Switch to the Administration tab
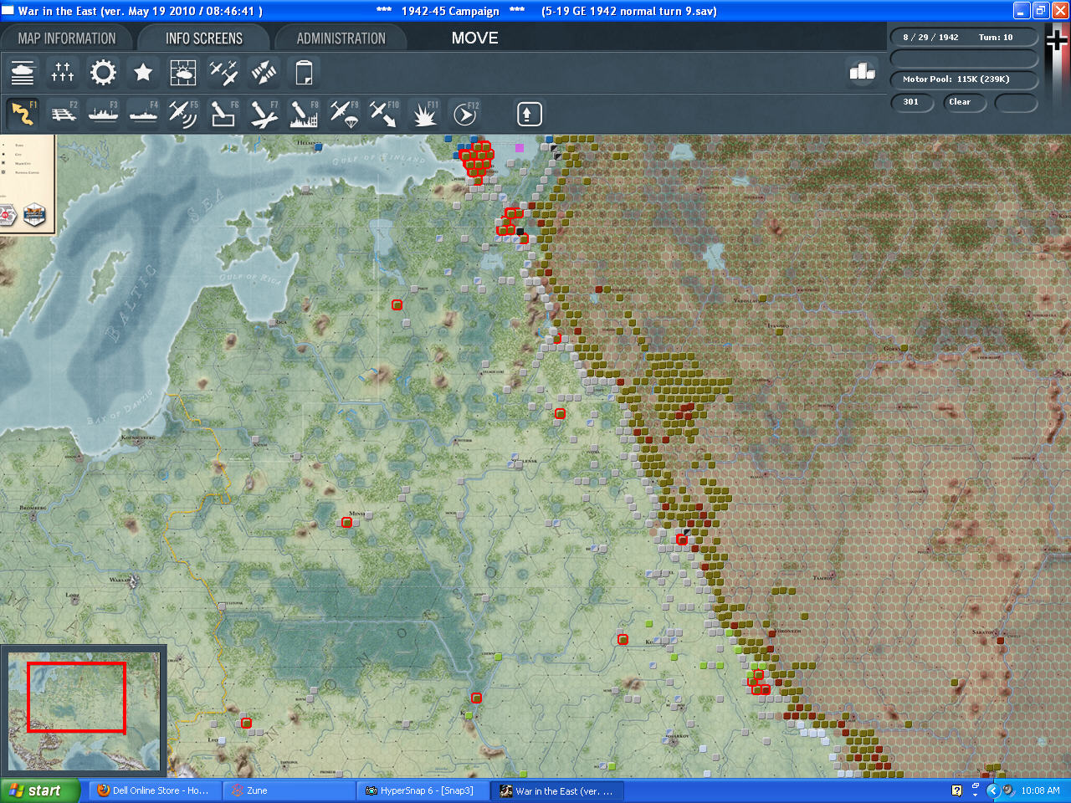This screenshot has height=803, width=1071. tap(341, 38)
